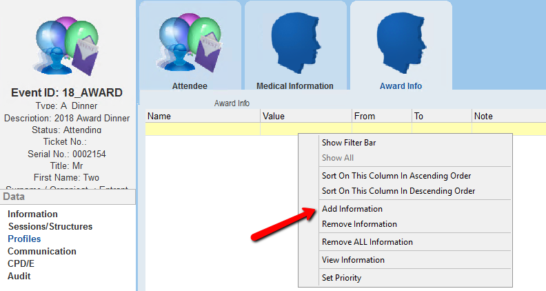
Task: Select Sort On This Column In Ascending Order
Action: click(x=398, y=176)
